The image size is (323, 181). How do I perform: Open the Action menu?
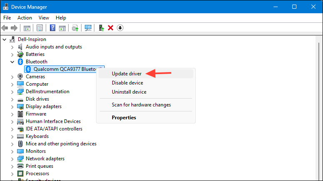coord(25,18)
